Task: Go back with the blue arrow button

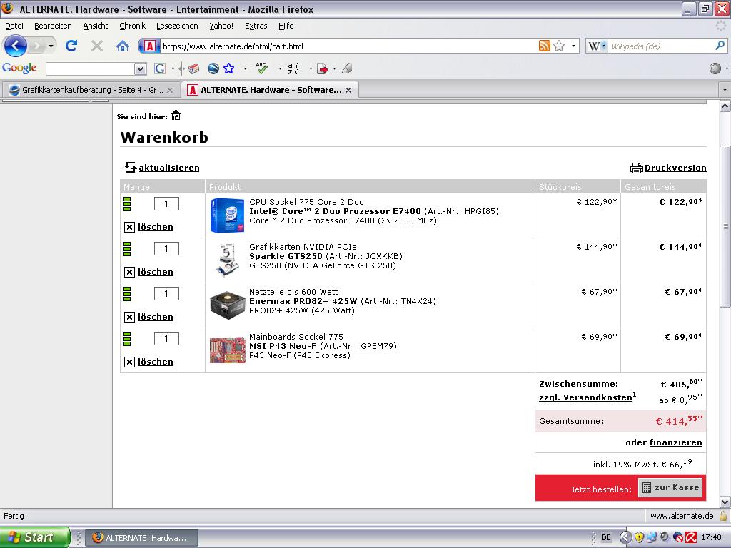Action: pyautogui.click(x=15, y=46)
